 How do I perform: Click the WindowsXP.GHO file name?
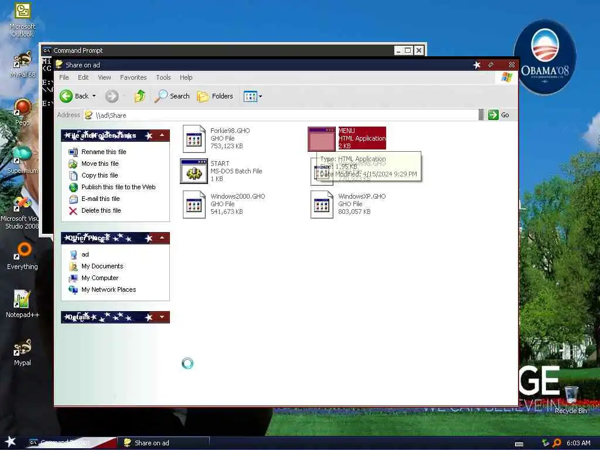362,196
